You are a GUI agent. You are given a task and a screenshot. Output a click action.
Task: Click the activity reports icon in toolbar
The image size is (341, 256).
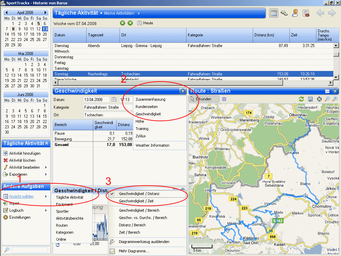tap(306, 13)
